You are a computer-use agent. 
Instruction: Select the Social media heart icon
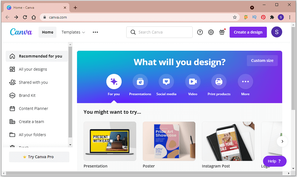166,81
